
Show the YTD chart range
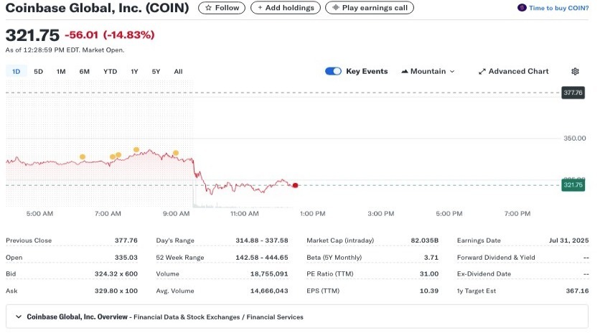(111, 71)
